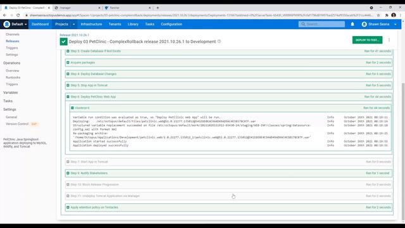Click the magnifier icon in the search box
The height and width of the screenshot is (228, 405).
tap(303, 24)
